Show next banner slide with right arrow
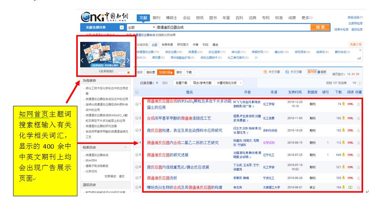This screenshot has height=197, width=375. tap(129, 61)
